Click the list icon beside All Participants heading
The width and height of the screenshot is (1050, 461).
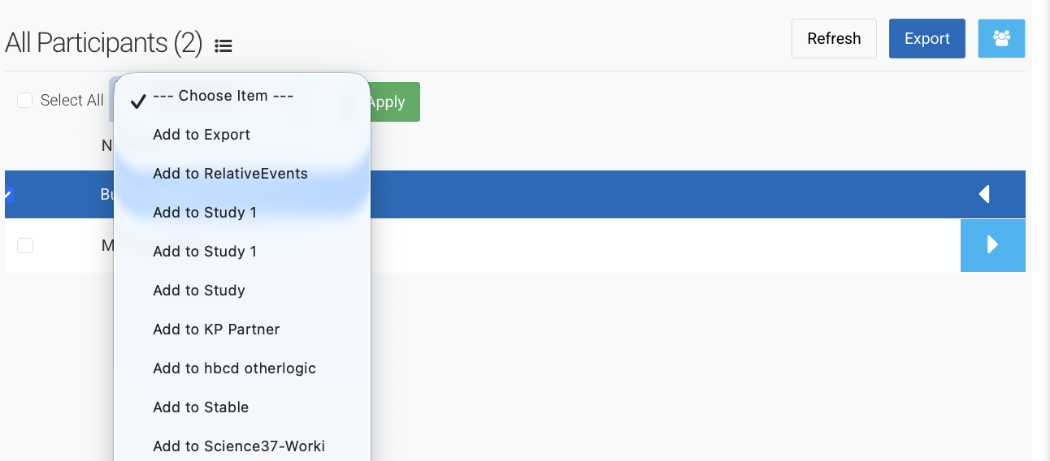(x=223, y=46)
